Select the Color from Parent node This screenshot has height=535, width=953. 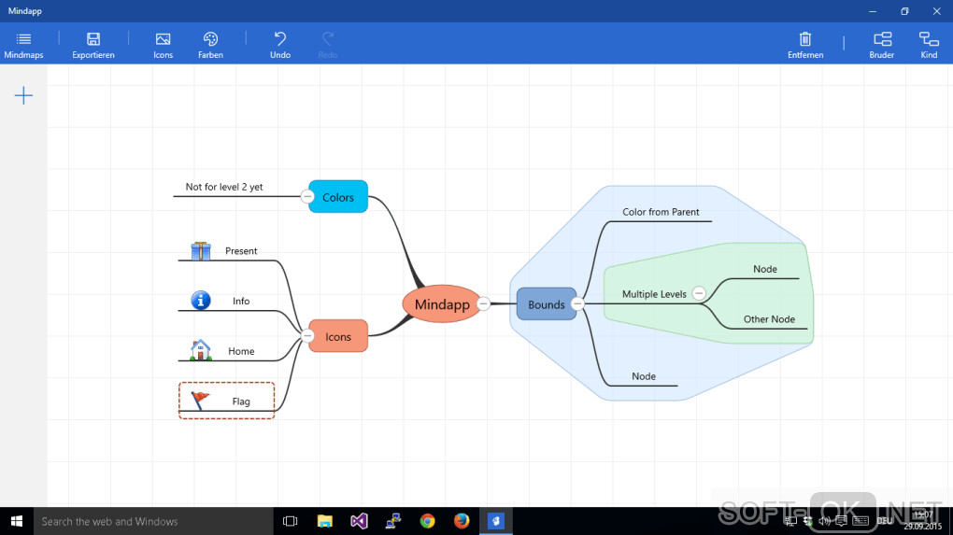pos(661,212)
